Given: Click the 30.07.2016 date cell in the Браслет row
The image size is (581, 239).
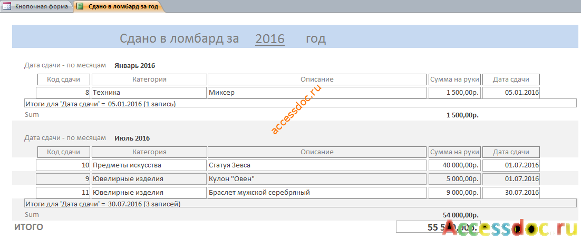Looking at the screenshot, I should point(511,192).
